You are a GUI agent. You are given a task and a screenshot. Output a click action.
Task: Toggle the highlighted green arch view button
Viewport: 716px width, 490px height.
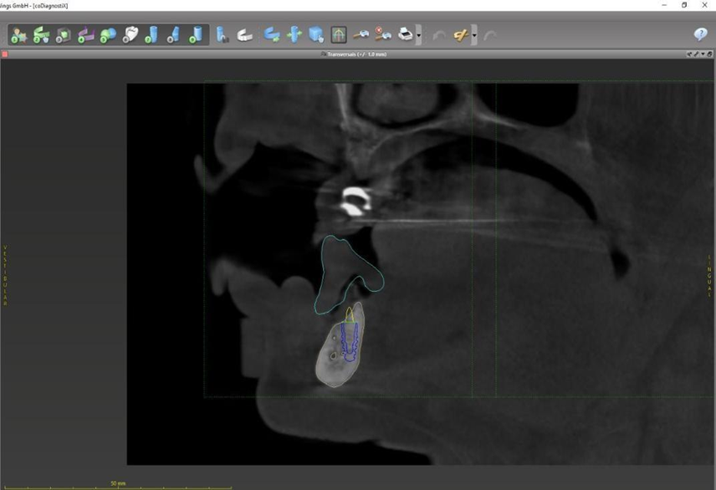[x=339, y=35]
